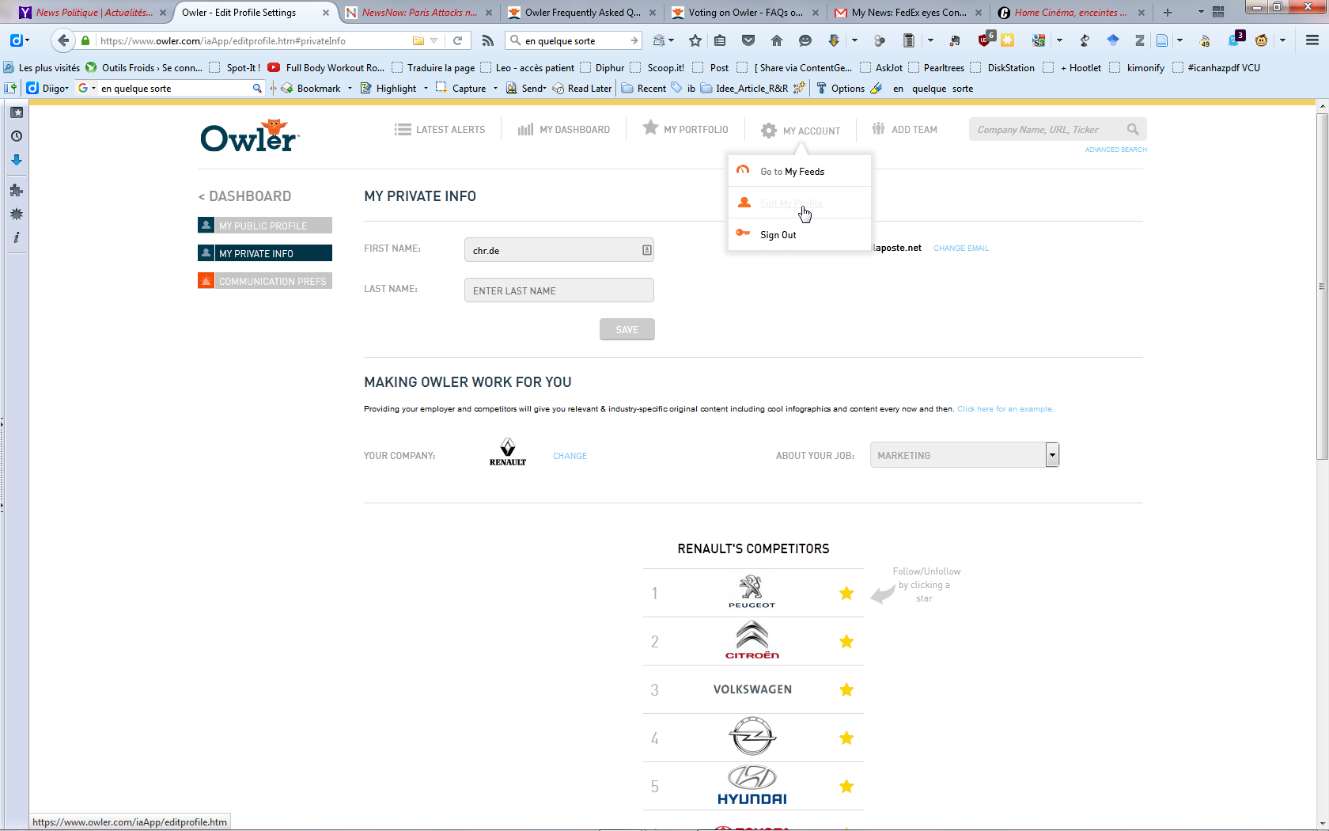Open My Account menu
The width and height of the screenshot is (1329, 831).
pyautogui.click(x=801, y=131)
